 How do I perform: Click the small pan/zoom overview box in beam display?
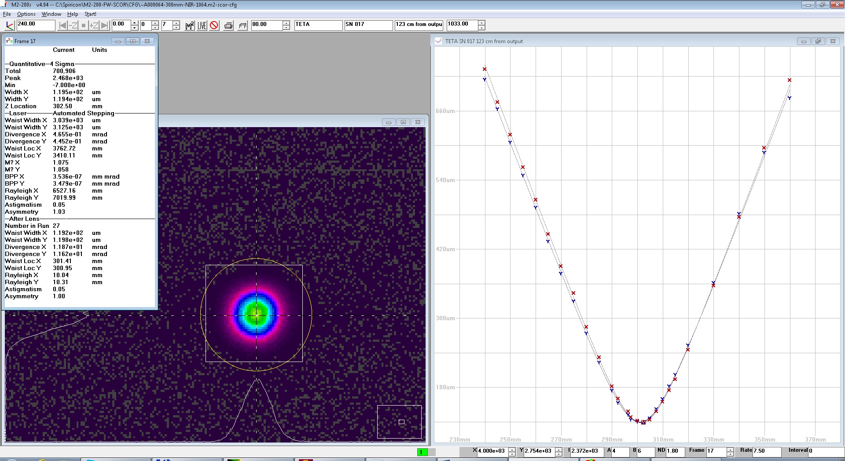[x=401, y=422]
